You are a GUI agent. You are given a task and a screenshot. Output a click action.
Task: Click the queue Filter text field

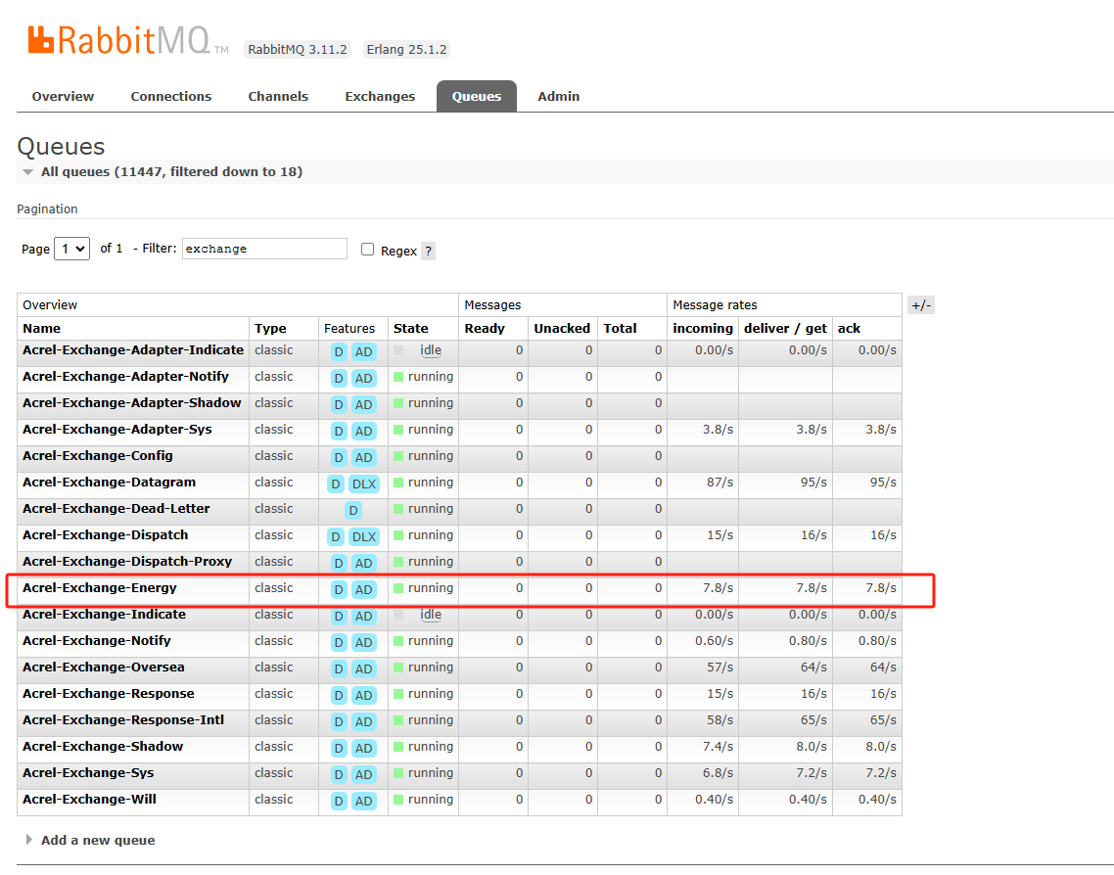264,249
